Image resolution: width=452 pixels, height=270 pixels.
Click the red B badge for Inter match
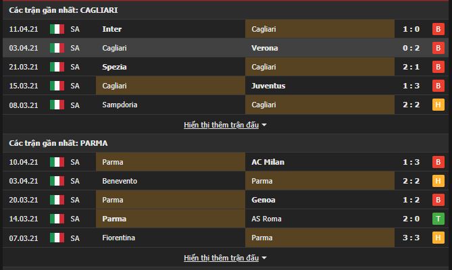tap(438, 29)
